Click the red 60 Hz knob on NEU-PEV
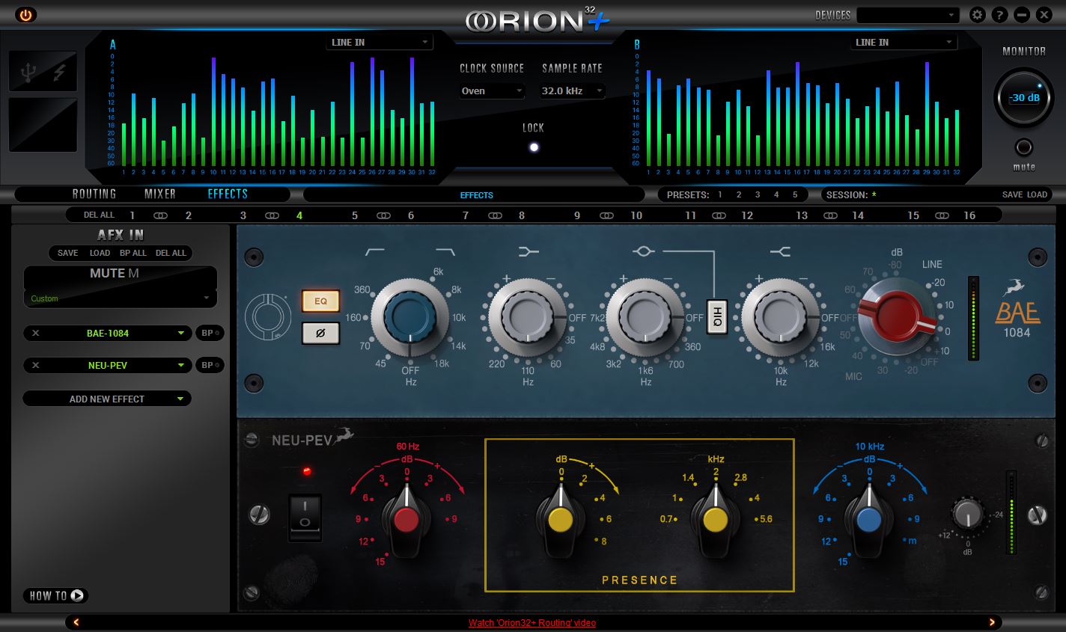This screenshot has height=632, width=1066. point(406,521)
